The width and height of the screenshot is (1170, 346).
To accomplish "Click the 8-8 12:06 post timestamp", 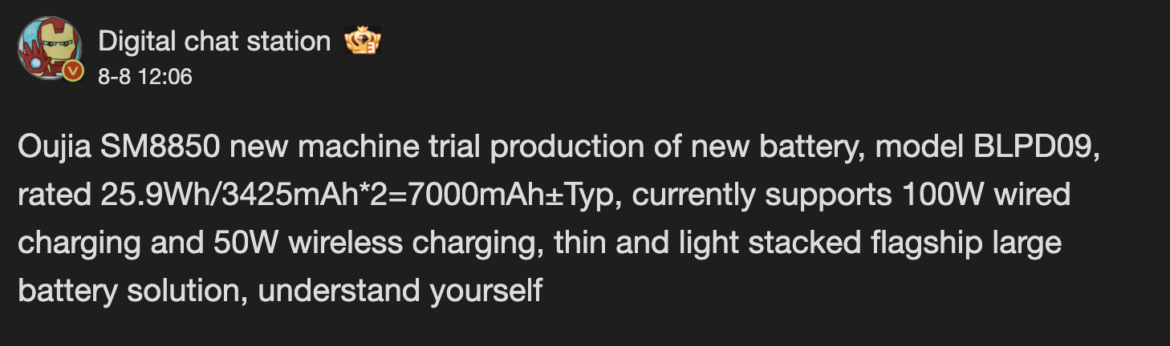I will point(145,77).
